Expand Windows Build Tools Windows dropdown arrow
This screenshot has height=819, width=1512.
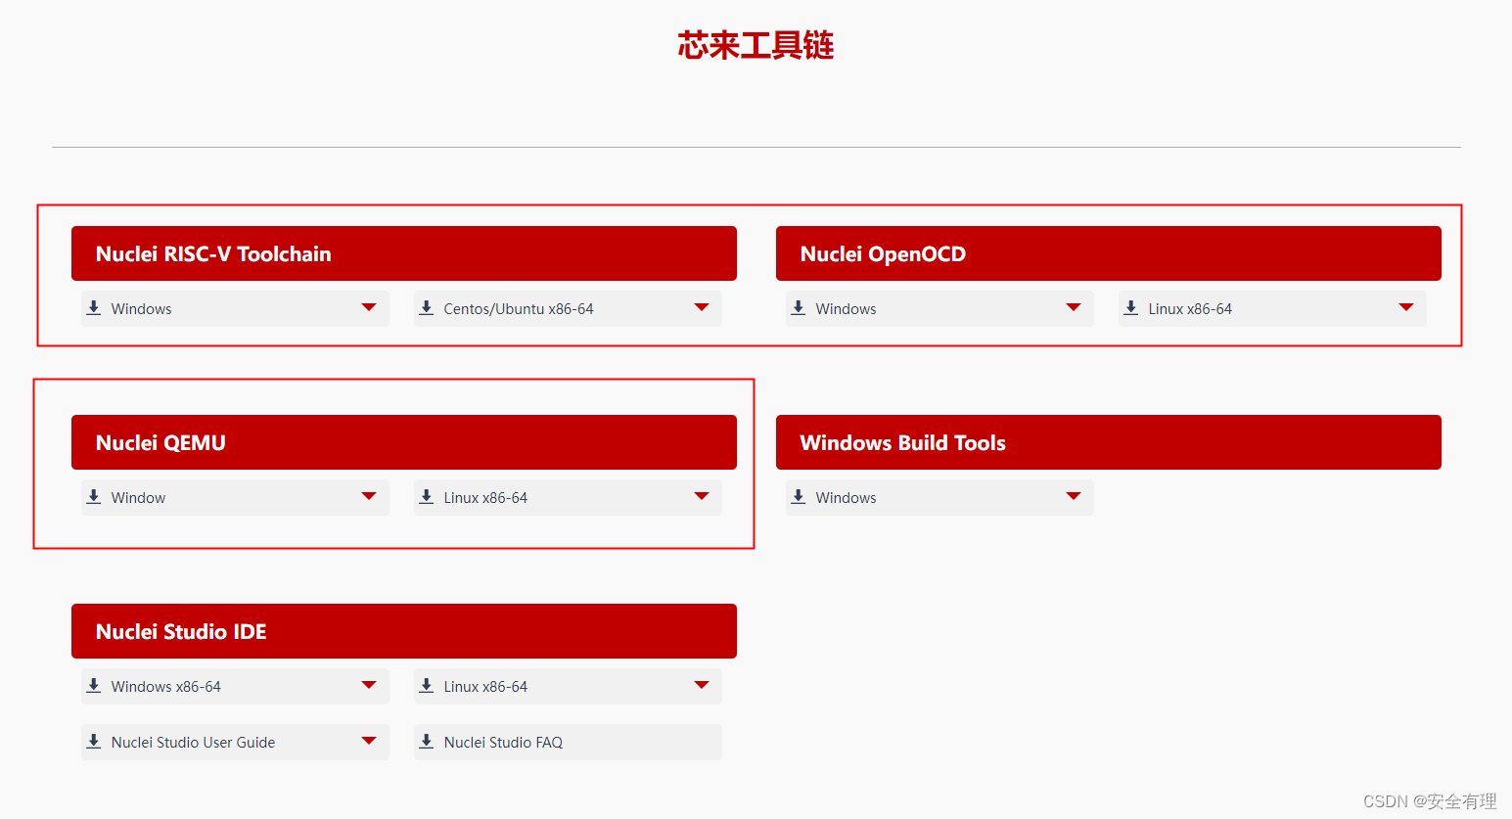click(x=1074, y=496)
